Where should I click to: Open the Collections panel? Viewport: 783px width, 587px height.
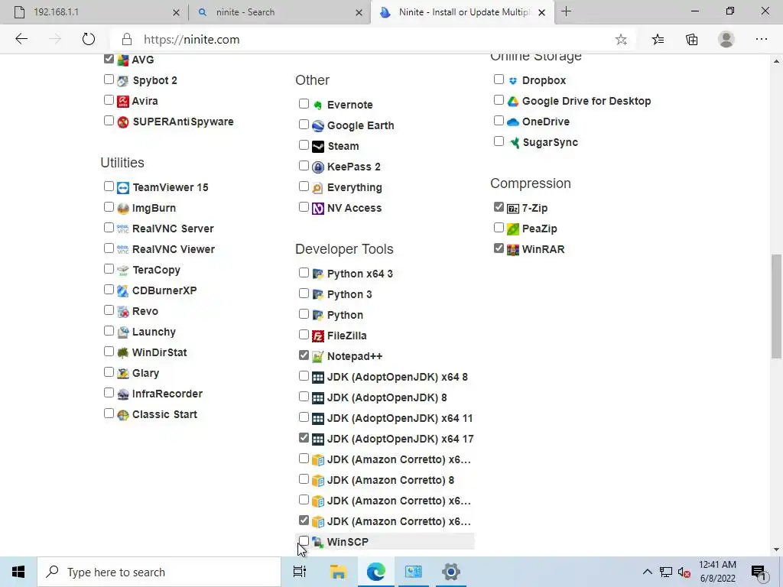(692, 40)
